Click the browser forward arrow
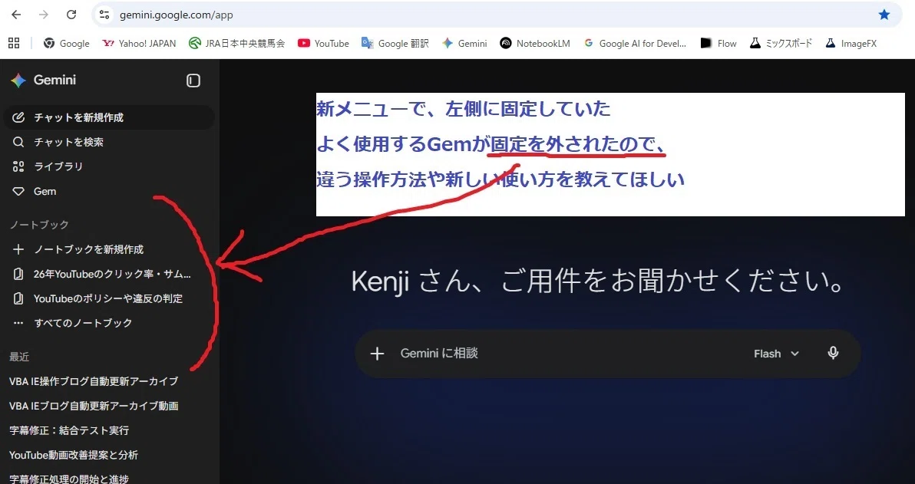The height and width of the screenshot is (484, 915). [44, 15]
